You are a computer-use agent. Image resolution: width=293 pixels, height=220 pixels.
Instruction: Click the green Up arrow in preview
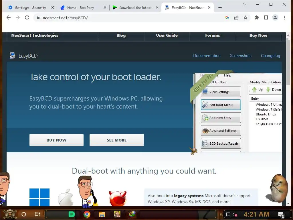coord(254,90)
